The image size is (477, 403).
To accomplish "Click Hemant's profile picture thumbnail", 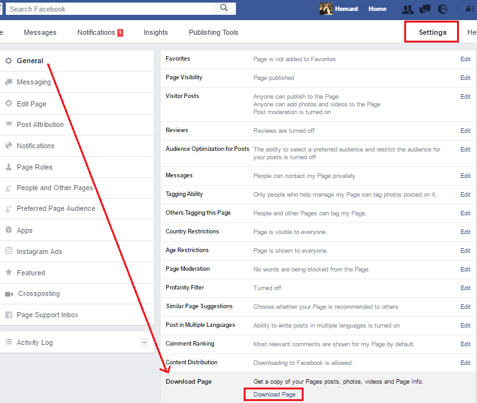I will pos(326,9).
